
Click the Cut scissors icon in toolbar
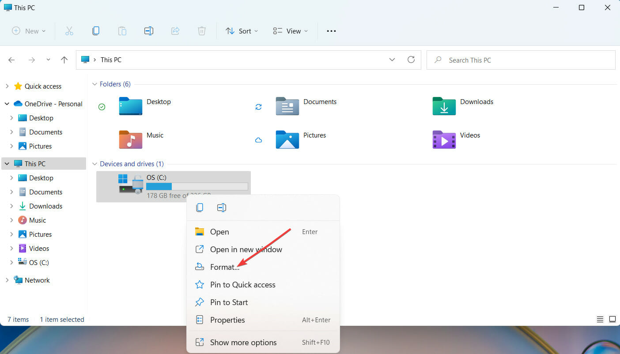pyautogui.click(x=69, y=31)
